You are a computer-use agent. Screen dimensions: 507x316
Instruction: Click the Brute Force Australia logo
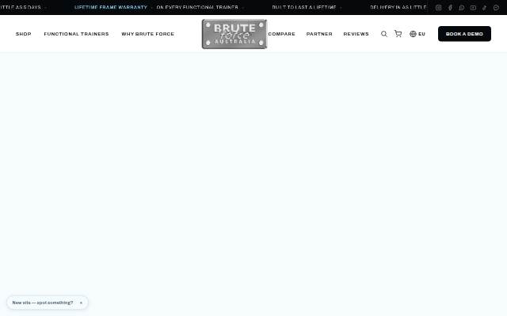pyautogui.click(x=234, y=34)
